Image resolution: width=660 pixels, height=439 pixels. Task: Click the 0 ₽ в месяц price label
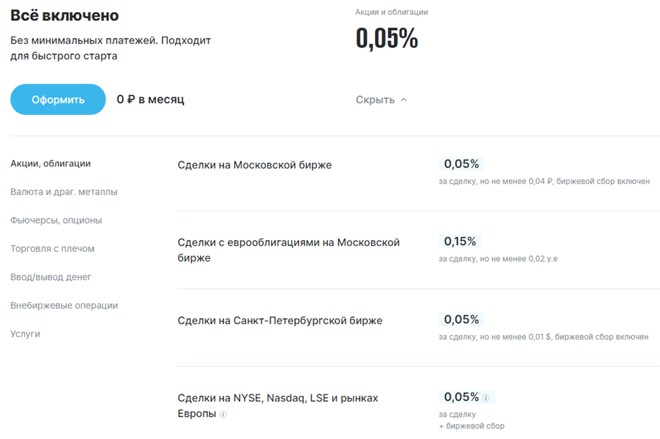point(150,100)
